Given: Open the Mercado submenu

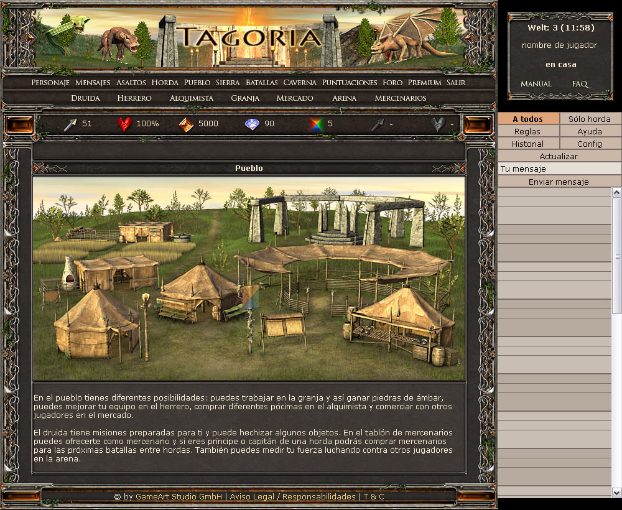Looking at the screenshot, I should click(295, 98).
